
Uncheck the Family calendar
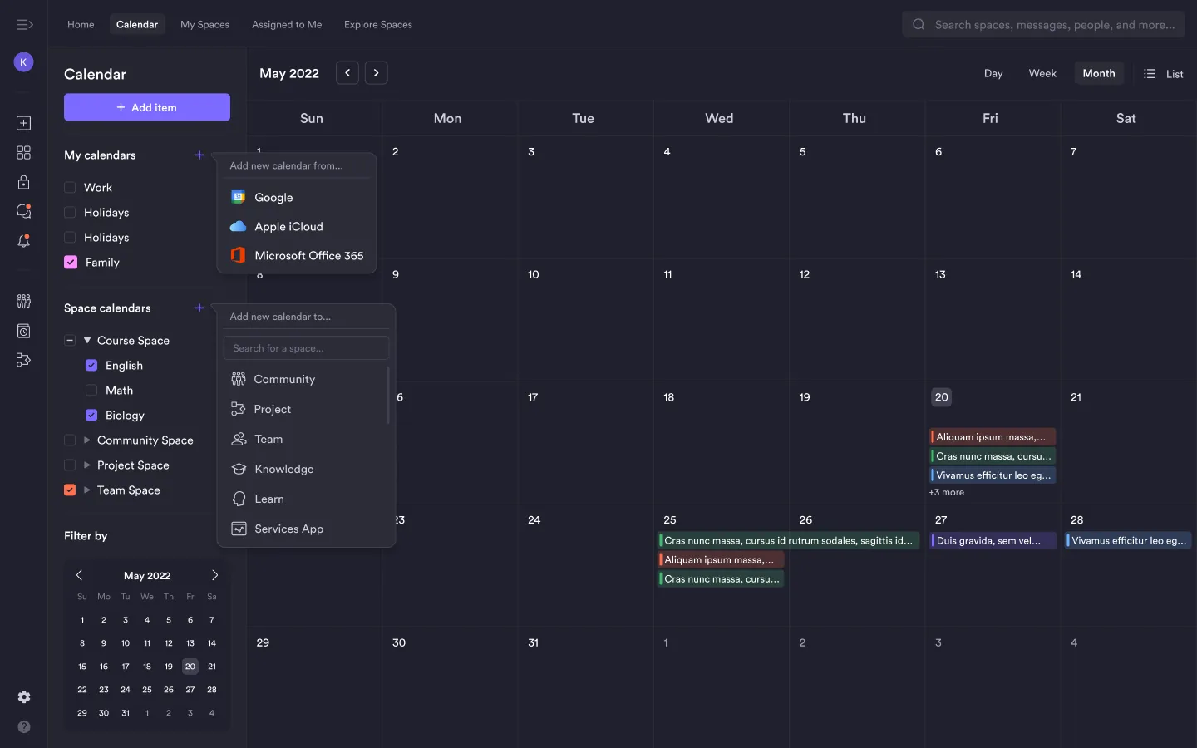click(x=71, y=262)
